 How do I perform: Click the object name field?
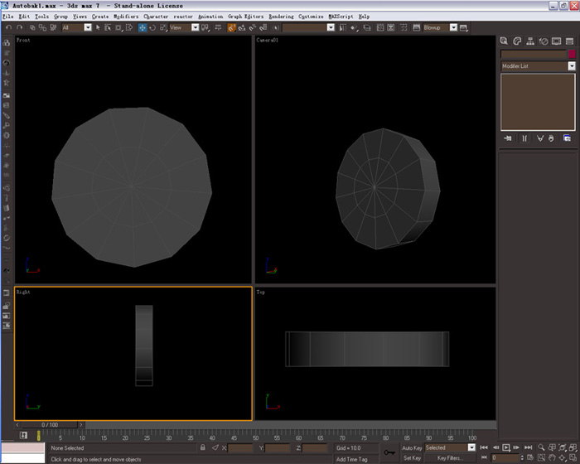534,54
